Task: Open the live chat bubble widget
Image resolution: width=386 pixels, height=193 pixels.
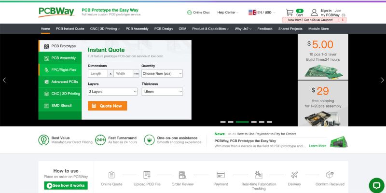Action: [377, 185]
